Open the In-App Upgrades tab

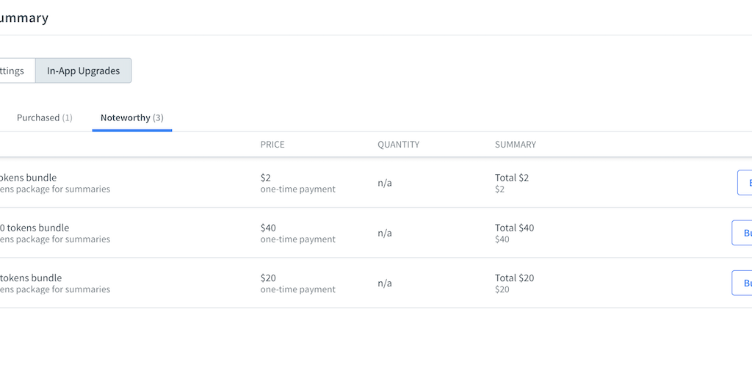[x=83, y=71]
